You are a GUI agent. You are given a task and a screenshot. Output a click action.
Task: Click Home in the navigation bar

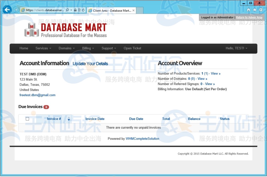tap(24, 48)
